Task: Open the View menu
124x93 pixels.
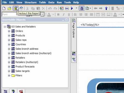Action: (x=19, y=2)
